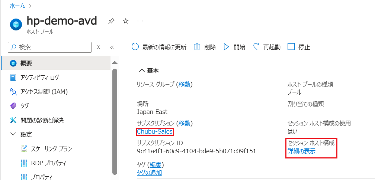Click the Japan East location value
This screenshot has width=375, height=180.
tap(152, 112)
